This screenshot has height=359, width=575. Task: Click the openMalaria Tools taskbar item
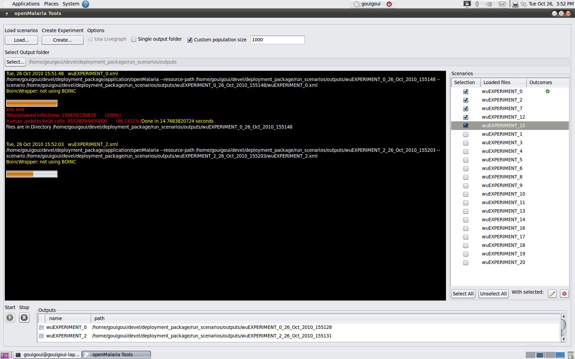coord(117,355)
